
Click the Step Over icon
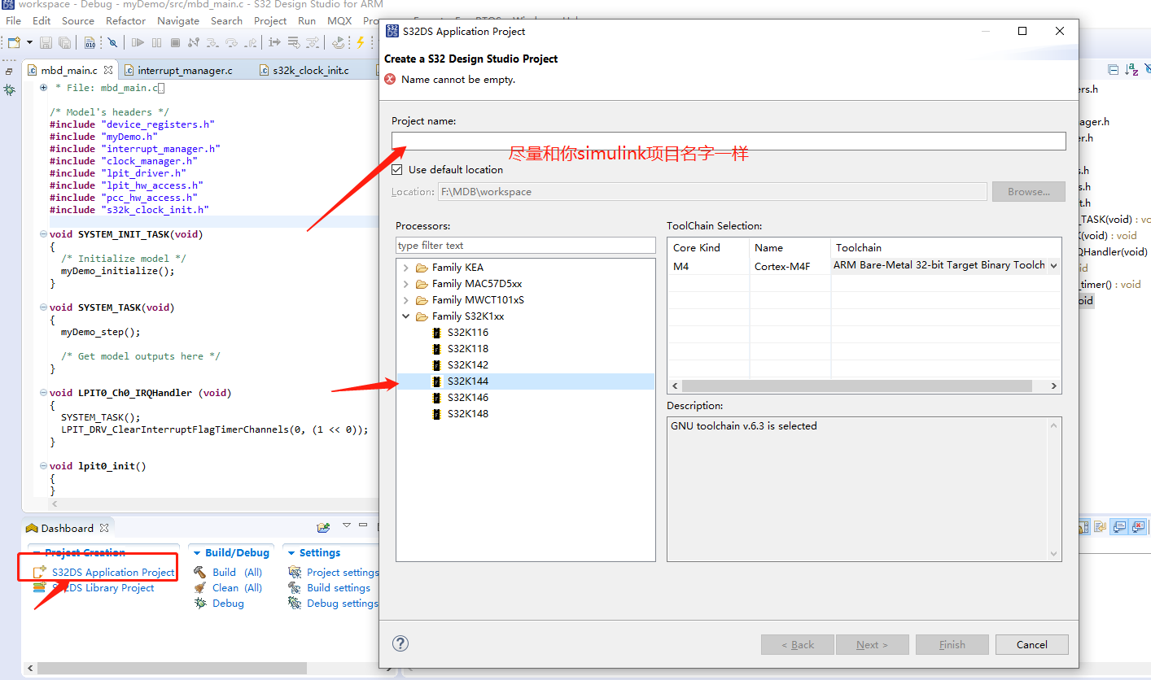(x=231, y=42)
